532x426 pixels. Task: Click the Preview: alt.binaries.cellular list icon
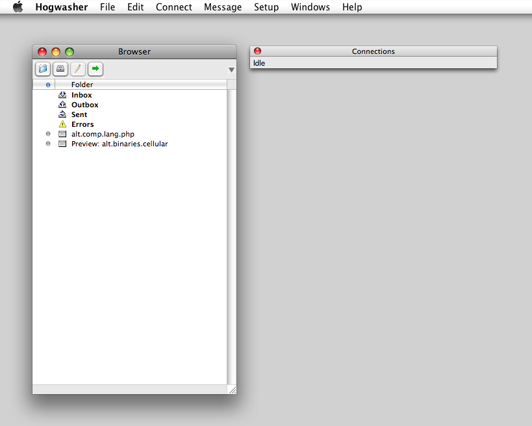[x=62, y=144]
